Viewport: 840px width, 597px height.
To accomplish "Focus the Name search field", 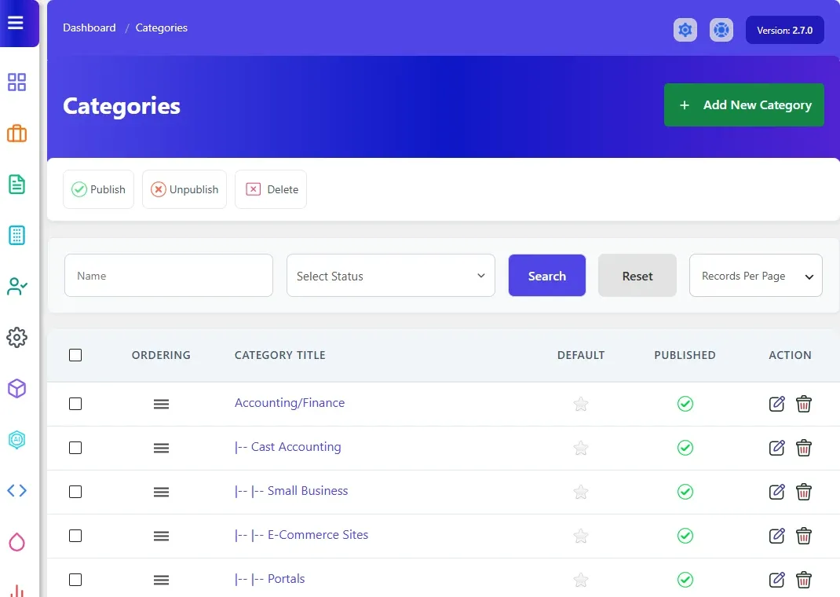I will [x=169, y=276].
